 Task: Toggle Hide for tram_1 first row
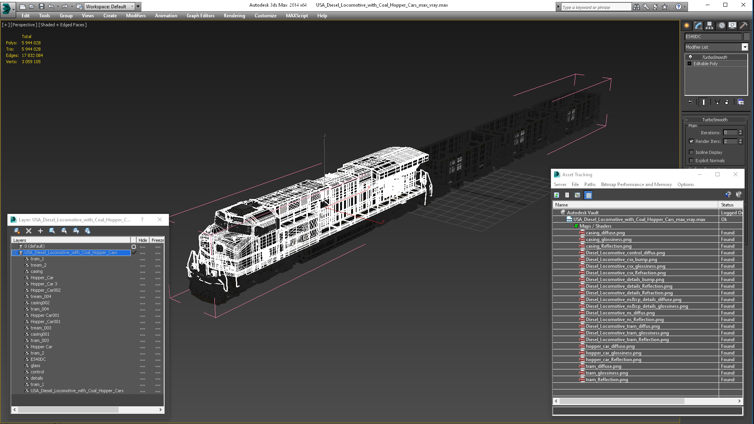[143, 259]
